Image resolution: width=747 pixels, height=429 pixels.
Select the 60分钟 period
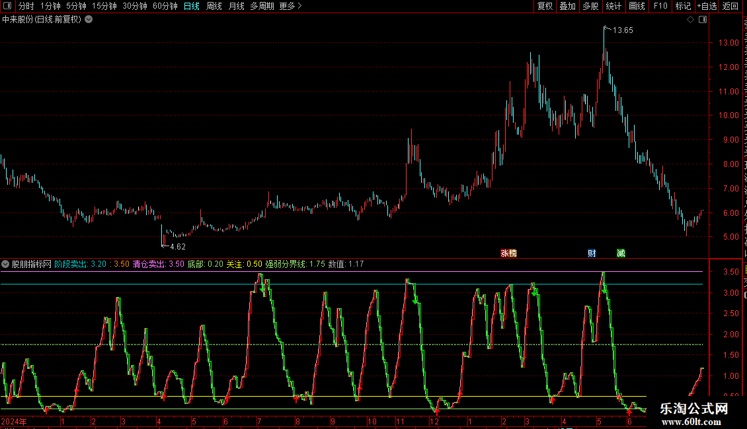[165, 6]
